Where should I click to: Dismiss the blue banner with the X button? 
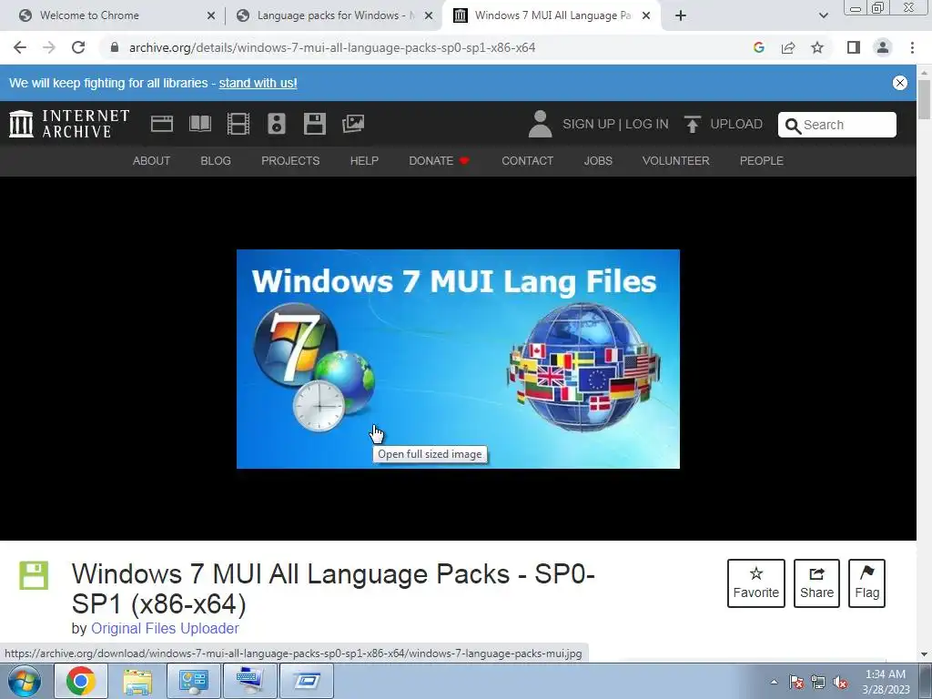900,83
